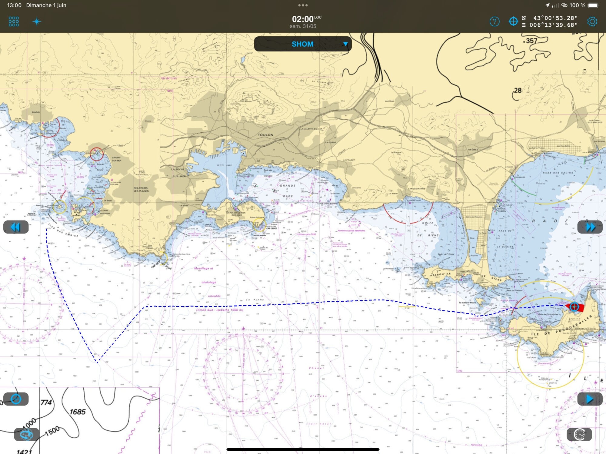Image resolution: width=606 pixels, height=454 pixels.
Task: Open settings gear in top bar
Action: click(592, 22)
